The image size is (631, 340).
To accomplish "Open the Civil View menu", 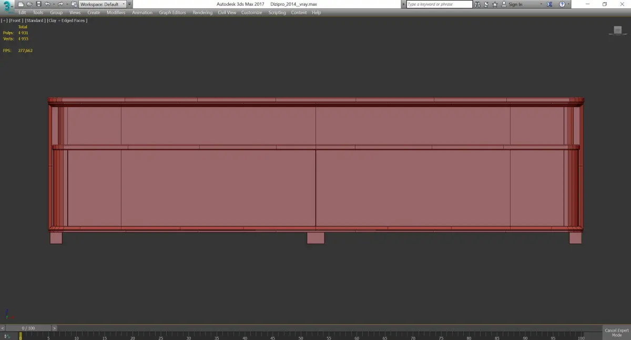I will [x=227, y=13].
